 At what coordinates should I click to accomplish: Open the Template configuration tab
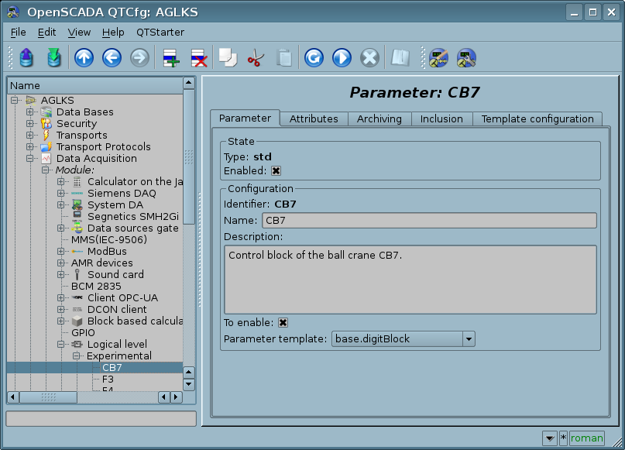pyautogui.click(x=537, y=119)
